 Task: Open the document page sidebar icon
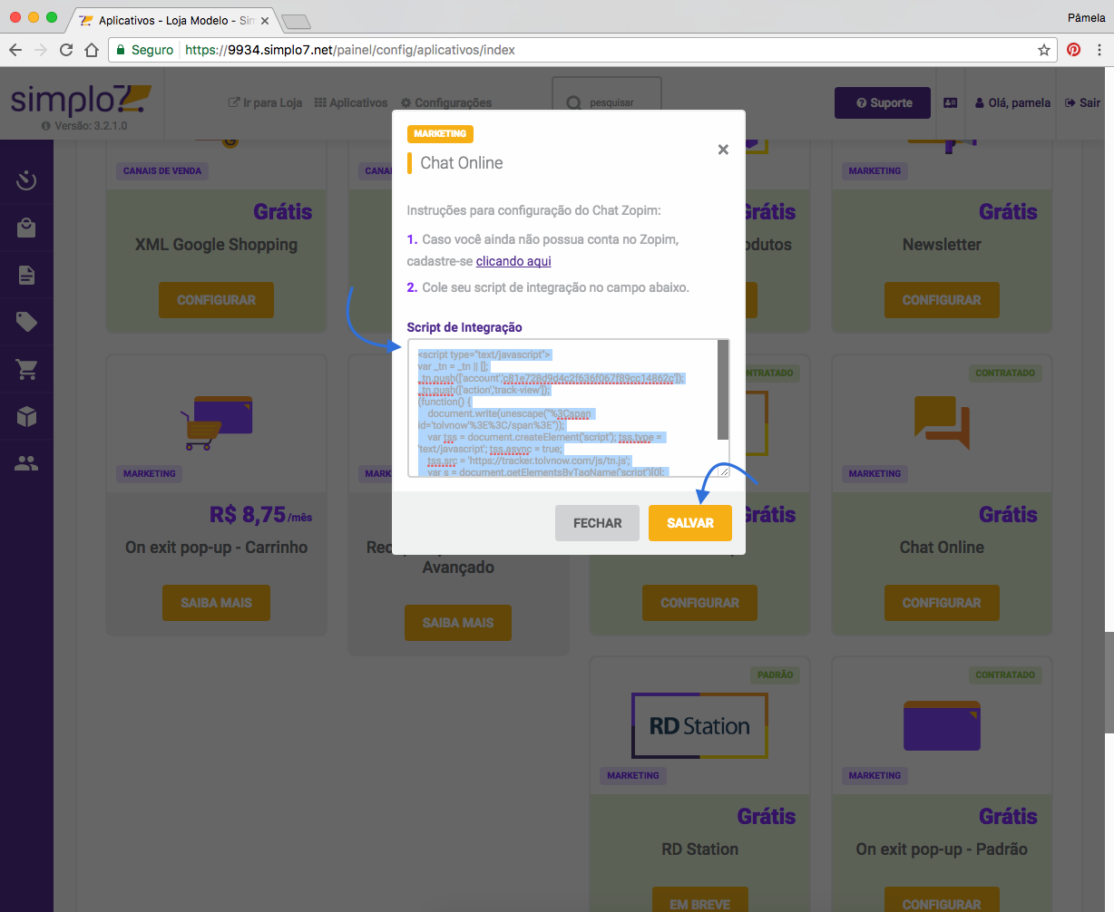pyautogui.click(x=26, y=276)
